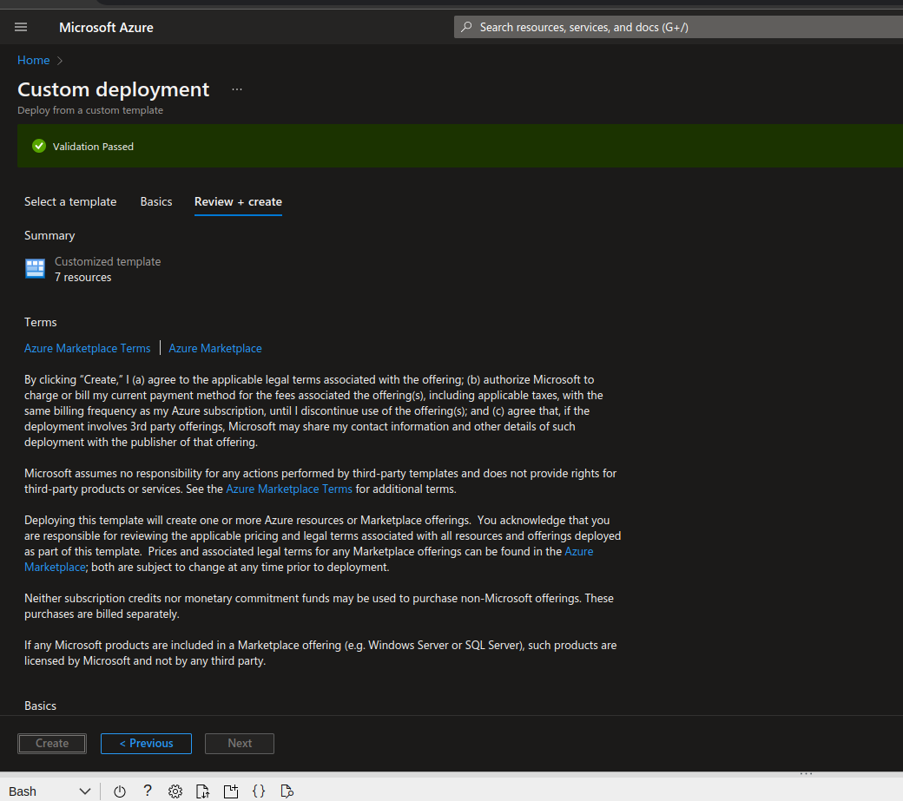This screenshot has width=903, height=801.
Task: Open Azure Marketplace link beside the Terms link
Action: (x=214, y=348)
